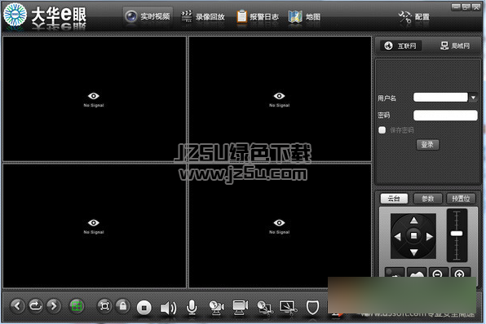Click the PTZ center stop square

[413, 236]
